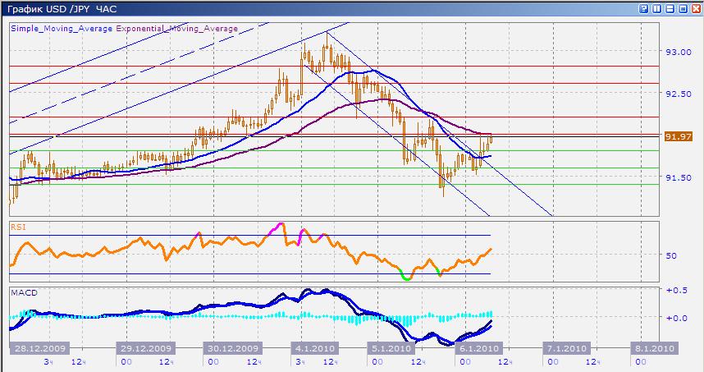
Task: Click the current price tag 91.97
Action: pos(679,136)
